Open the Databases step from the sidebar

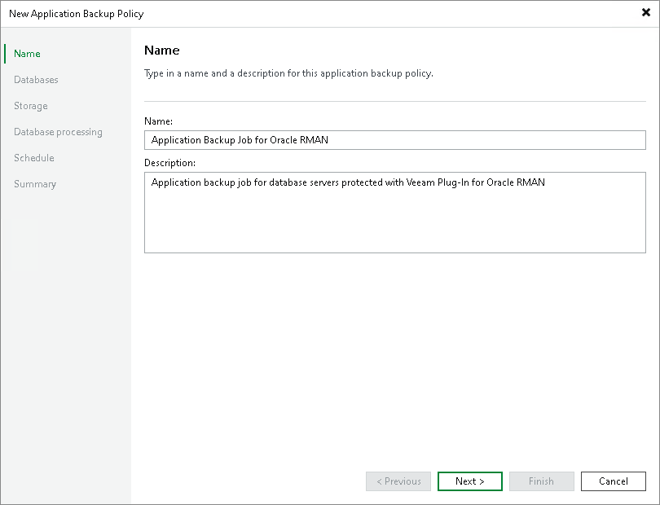[37, 79]
